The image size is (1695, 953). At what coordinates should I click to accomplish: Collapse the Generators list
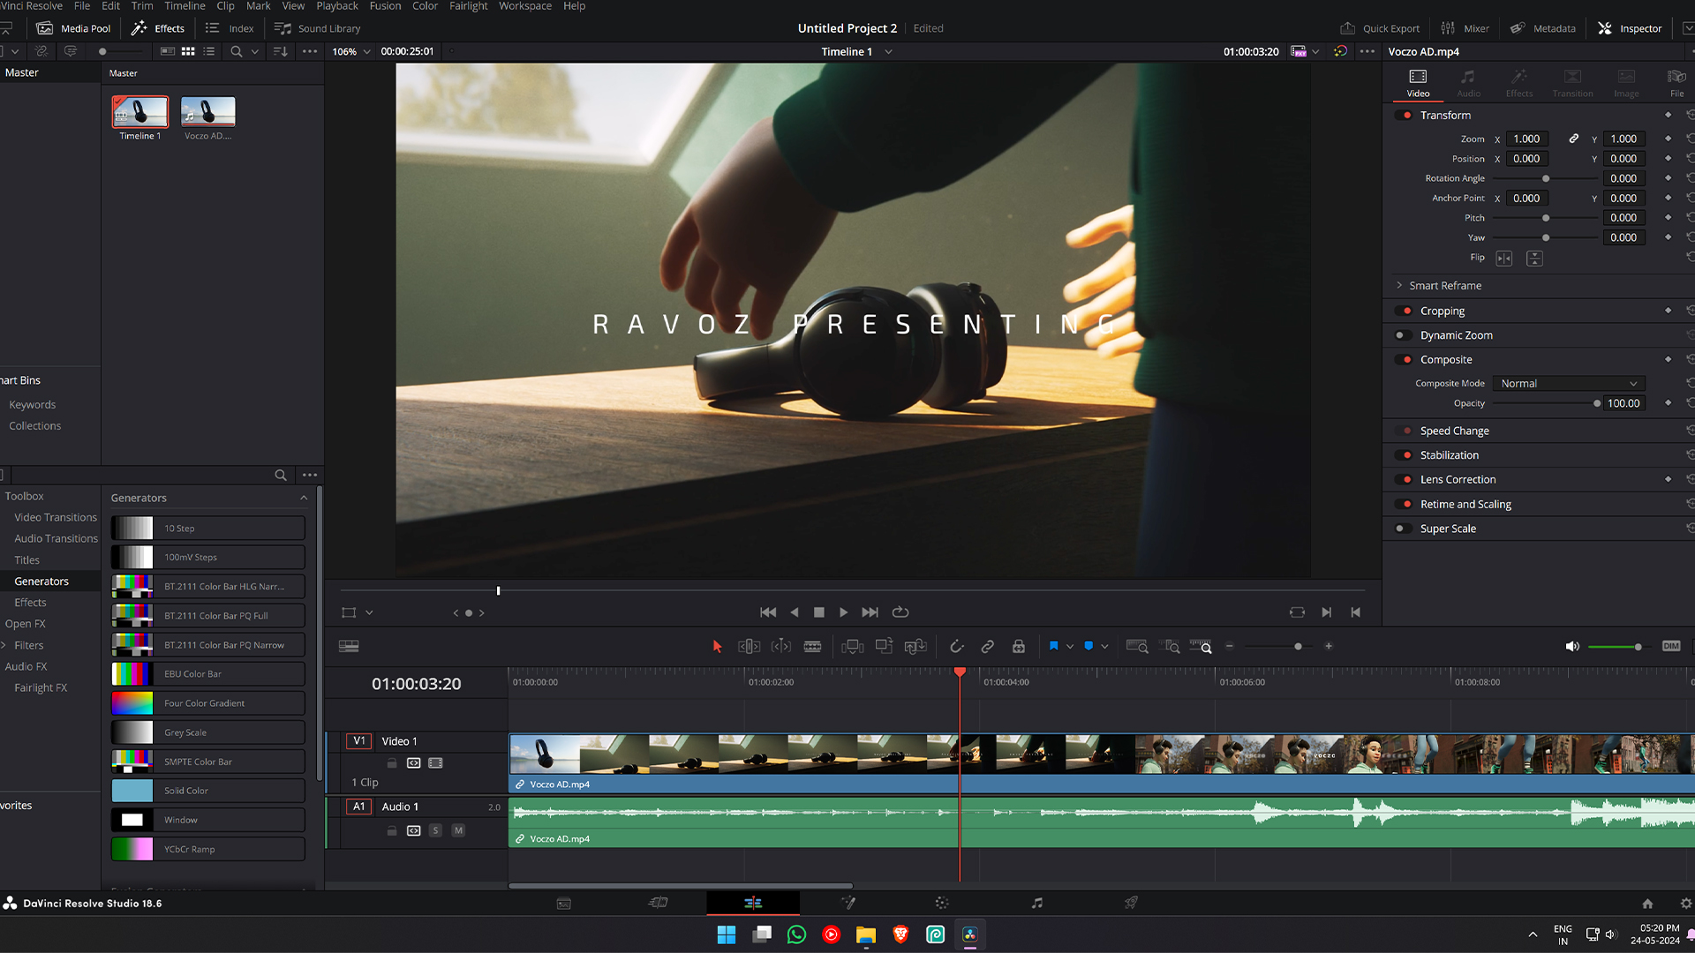pos(304,499)
